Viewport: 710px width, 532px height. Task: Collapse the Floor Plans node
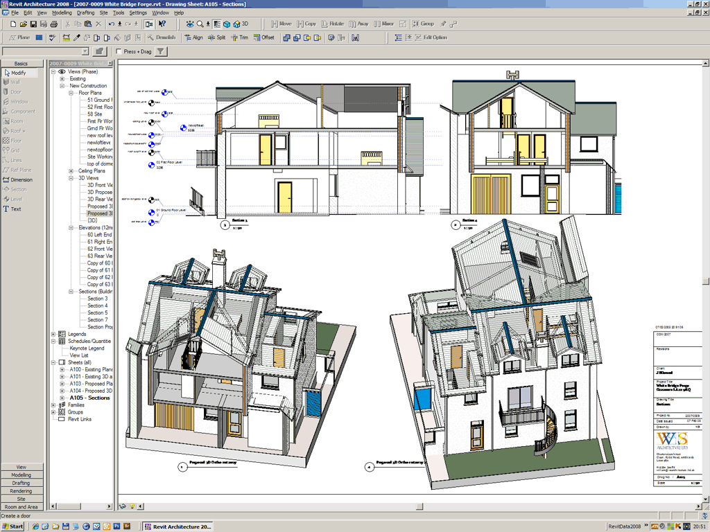pyautogui.click(x=71, y=93)
